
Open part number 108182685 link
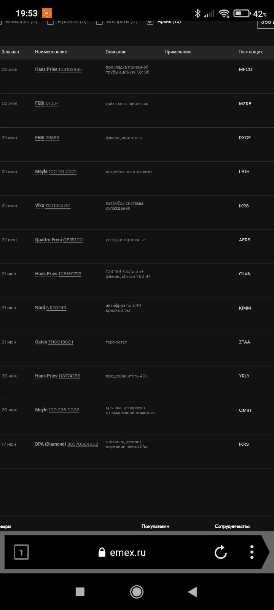point(70,69)
